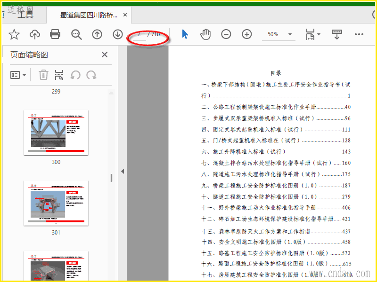377x282 pixels.
Task: Go to next page with down arrow
Action: 118,34
